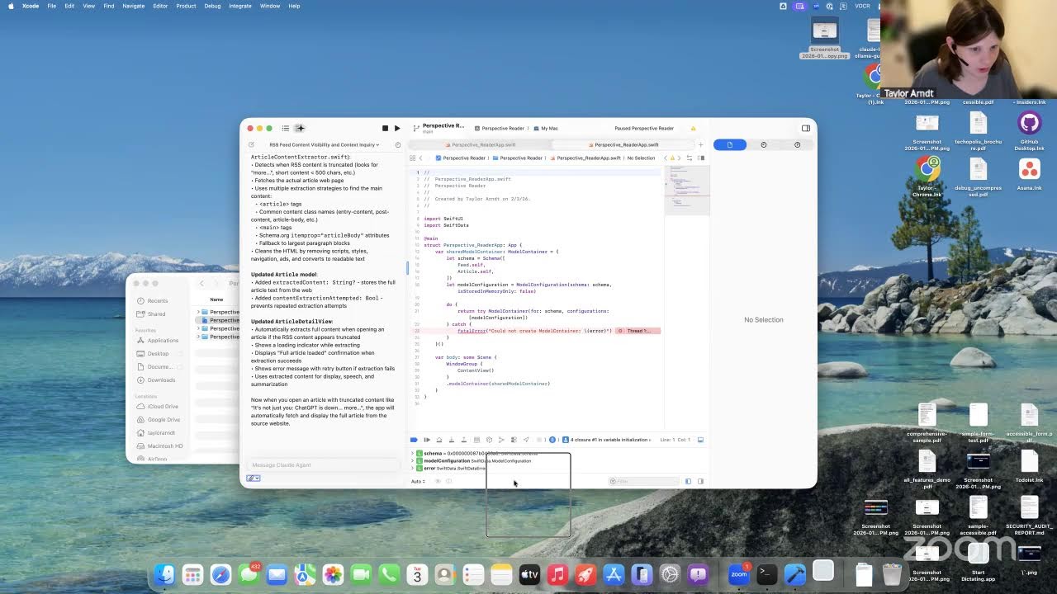Open GitHub Desktop shortcut on desktop

coord(1029,132)
